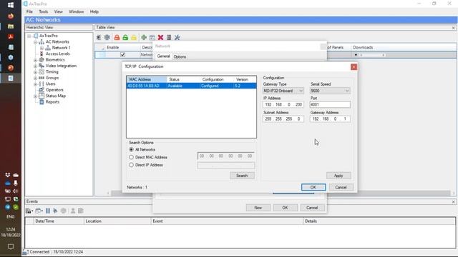Click the OK button beside New in Network dialog

[285, 208]
